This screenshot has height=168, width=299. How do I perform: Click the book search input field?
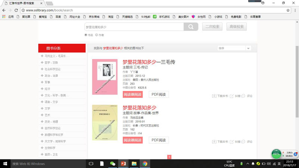coord(134,27)
